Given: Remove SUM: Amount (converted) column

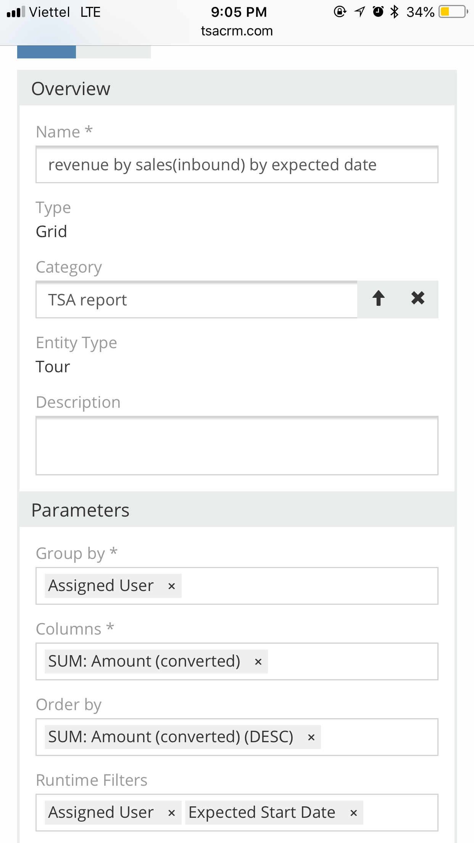Looking at the screenshot, I should 258,662.
